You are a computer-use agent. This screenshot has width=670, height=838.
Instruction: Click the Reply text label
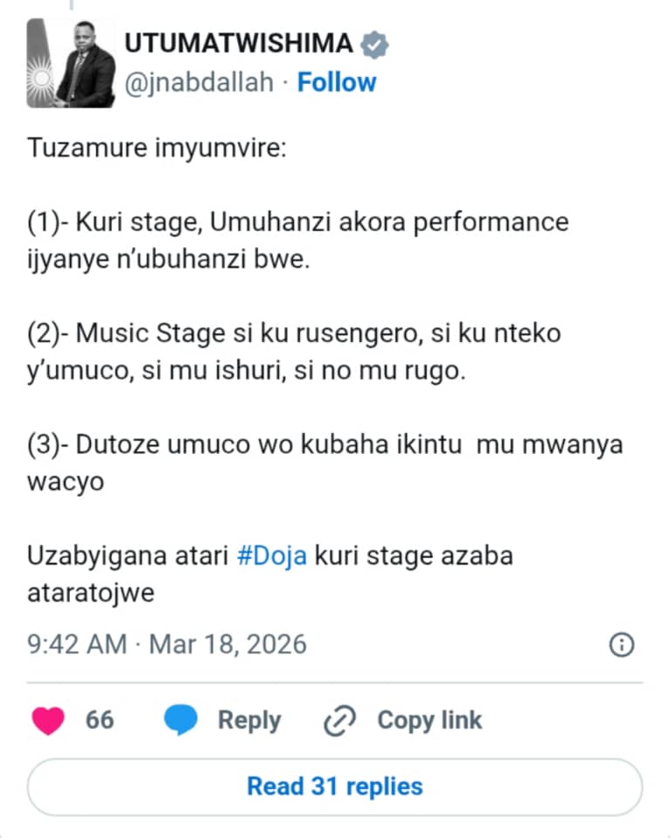pyautogui.click(x=249, y=720)
